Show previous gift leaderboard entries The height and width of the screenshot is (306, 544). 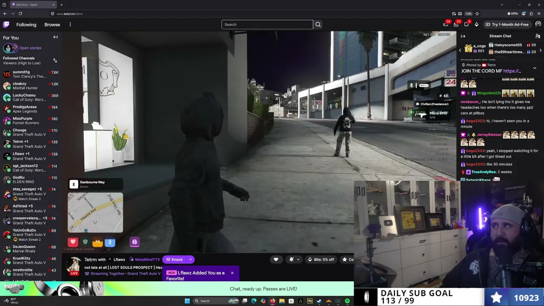point(460,51)
